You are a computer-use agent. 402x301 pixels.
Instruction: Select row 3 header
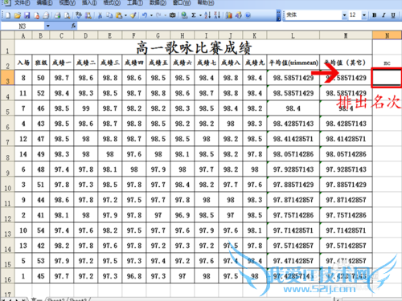7,78
